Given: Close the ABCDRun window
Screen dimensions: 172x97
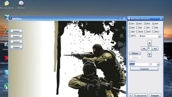Looking at the screenshot, I should tap(124, 19).
